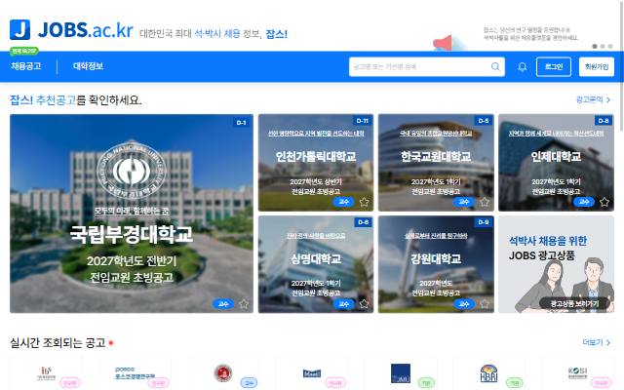Open the 한국교원대학교 recruitment card
The image size is (624, 390).
[436, 163]
